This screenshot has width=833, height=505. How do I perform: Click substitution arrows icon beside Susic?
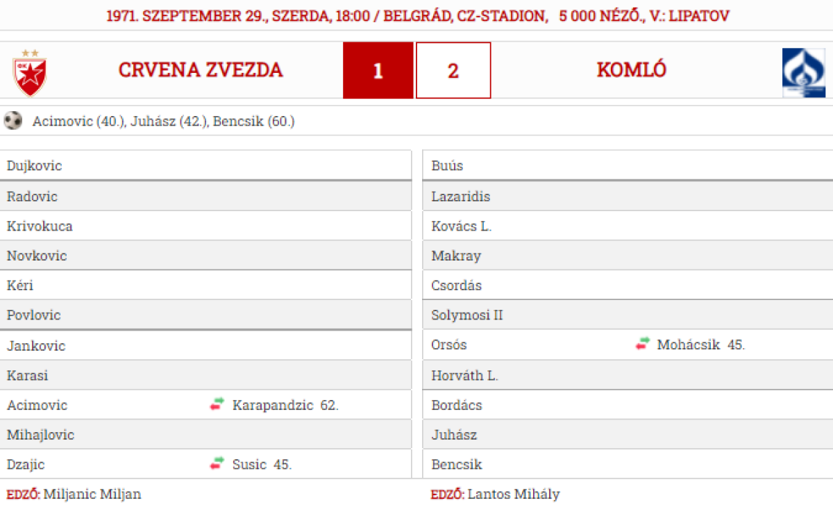pyautogui.click(x=217, y=463)
